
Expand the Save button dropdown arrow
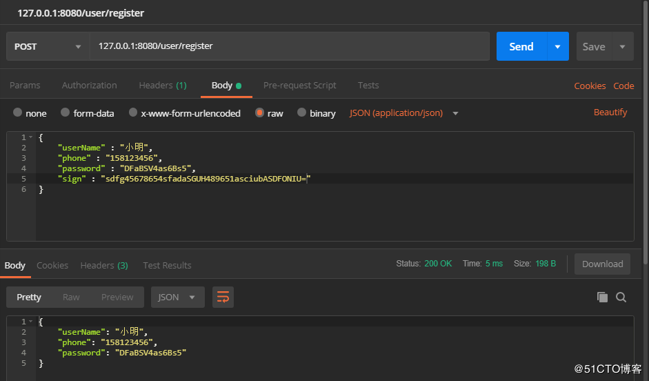[x=622, y=46]
